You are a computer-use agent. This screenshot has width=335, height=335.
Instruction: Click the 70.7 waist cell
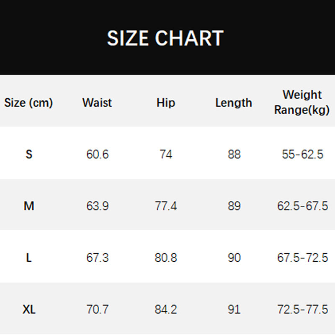[98, 310]
